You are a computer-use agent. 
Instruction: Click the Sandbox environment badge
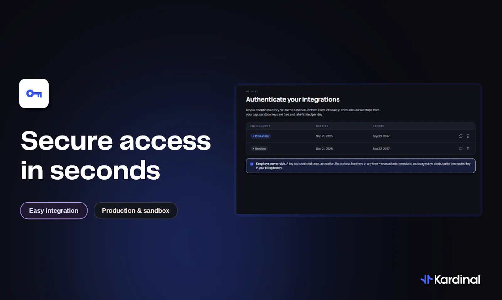point(259,149)
